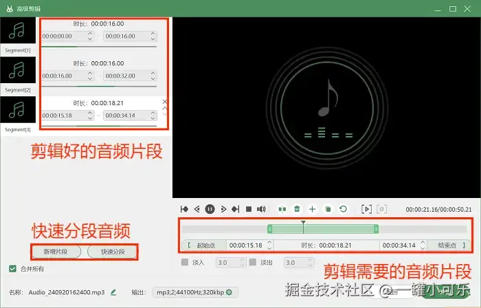Play only the selected segment
The image size is (481, 308).
(x=366, y=209)
